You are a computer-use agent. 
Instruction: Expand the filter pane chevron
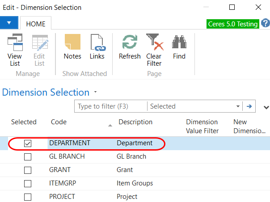point(266,107)
